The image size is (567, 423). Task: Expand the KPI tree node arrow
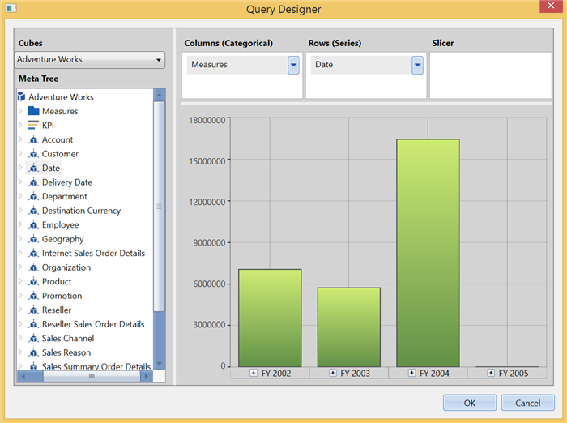coord(20,125)
